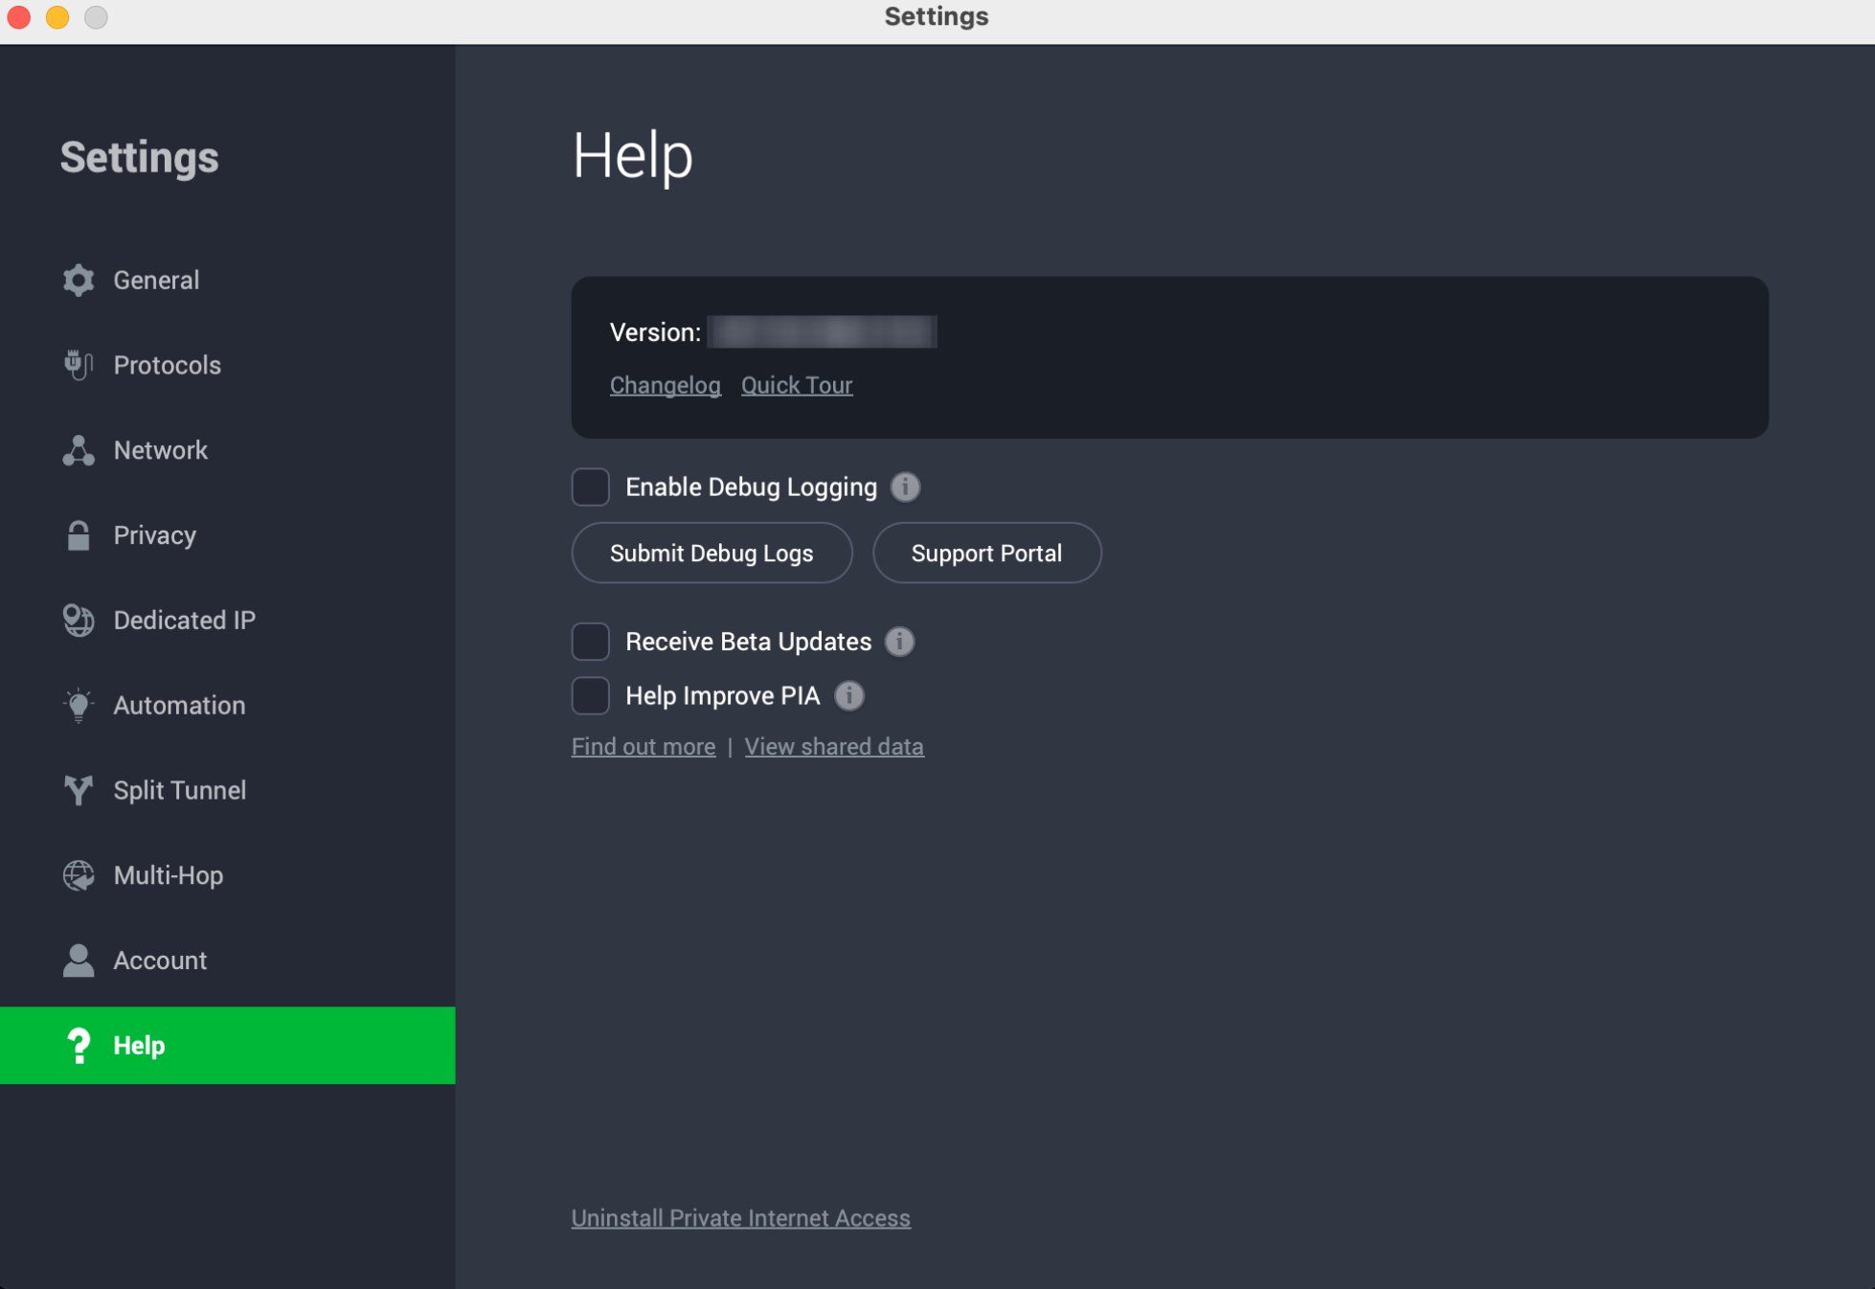Viewport: 1875px width, 1289px height.
Task: Click the Help question mark icon
Action: 79,1046
